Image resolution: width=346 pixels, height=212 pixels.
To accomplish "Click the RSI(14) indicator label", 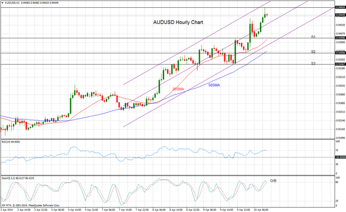I will coord(11,142).
